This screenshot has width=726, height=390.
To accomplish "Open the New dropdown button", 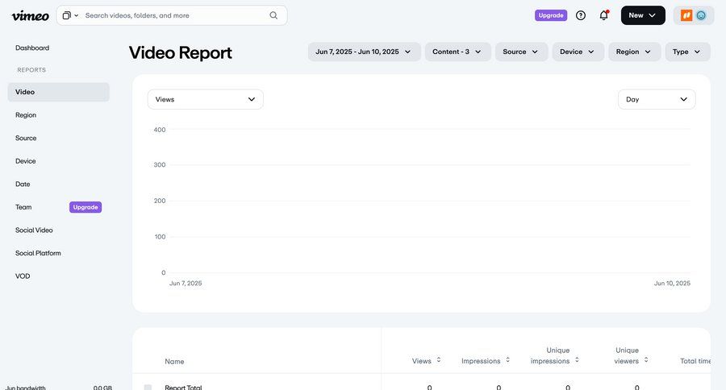I will pyautogui.click(x=643, y=15).
